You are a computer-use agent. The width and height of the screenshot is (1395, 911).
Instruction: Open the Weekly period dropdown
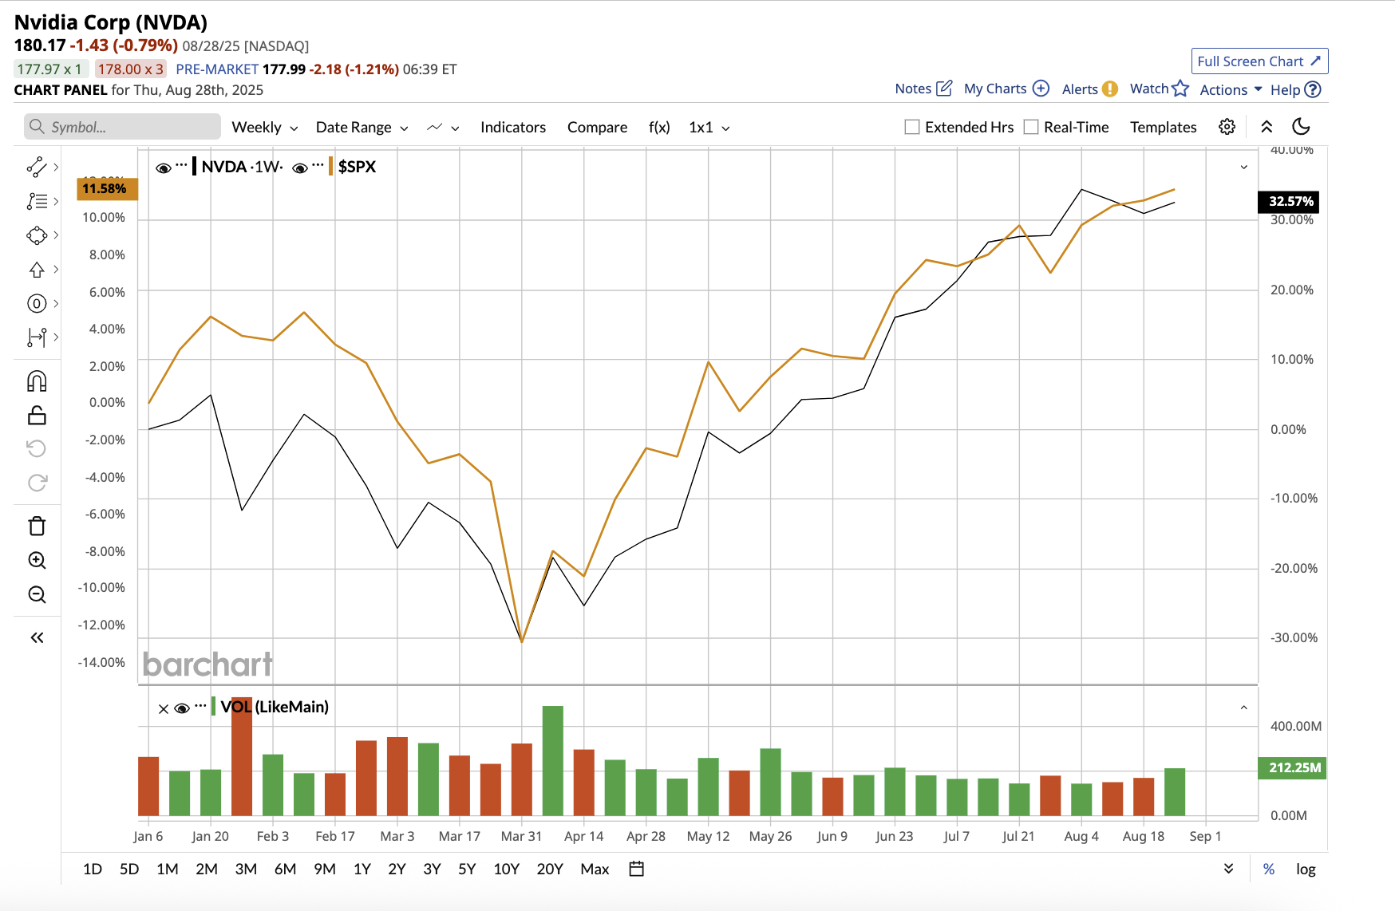tap(264, 128)
